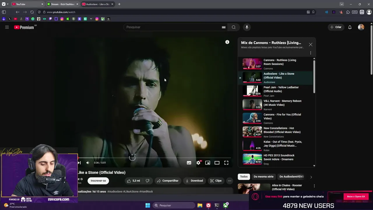Click the taskbar Pesquisar search box
This screenshot has width=373, height=210.
(174, 205)
